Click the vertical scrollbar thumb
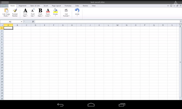 click(180, 62)
